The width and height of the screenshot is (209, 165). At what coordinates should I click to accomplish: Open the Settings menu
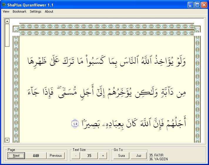(x=36, y=11)
